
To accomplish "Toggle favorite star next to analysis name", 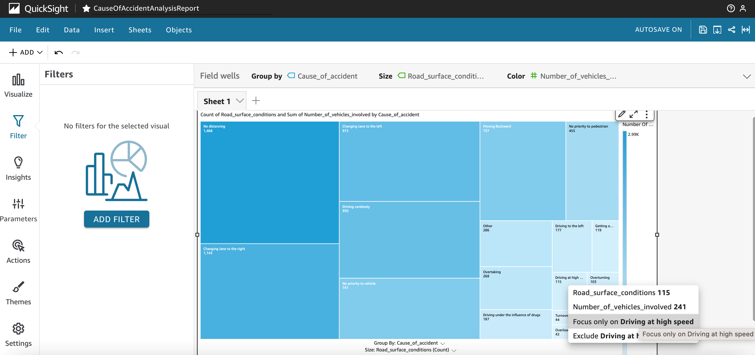I will click(x=86, y=8).
